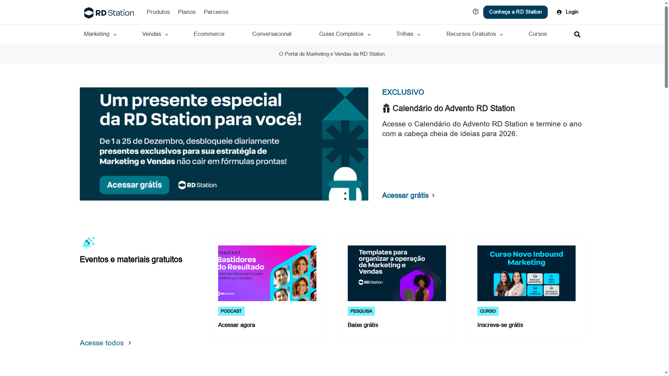Click the RD Station logo inside the banner
Screen dimensions: 669x376
tap(197, 185)
